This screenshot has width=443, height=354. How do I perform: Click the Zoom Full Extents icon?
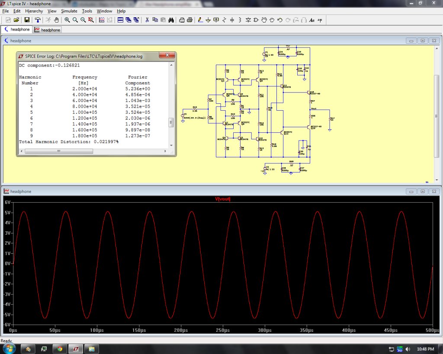click(91, 20)
